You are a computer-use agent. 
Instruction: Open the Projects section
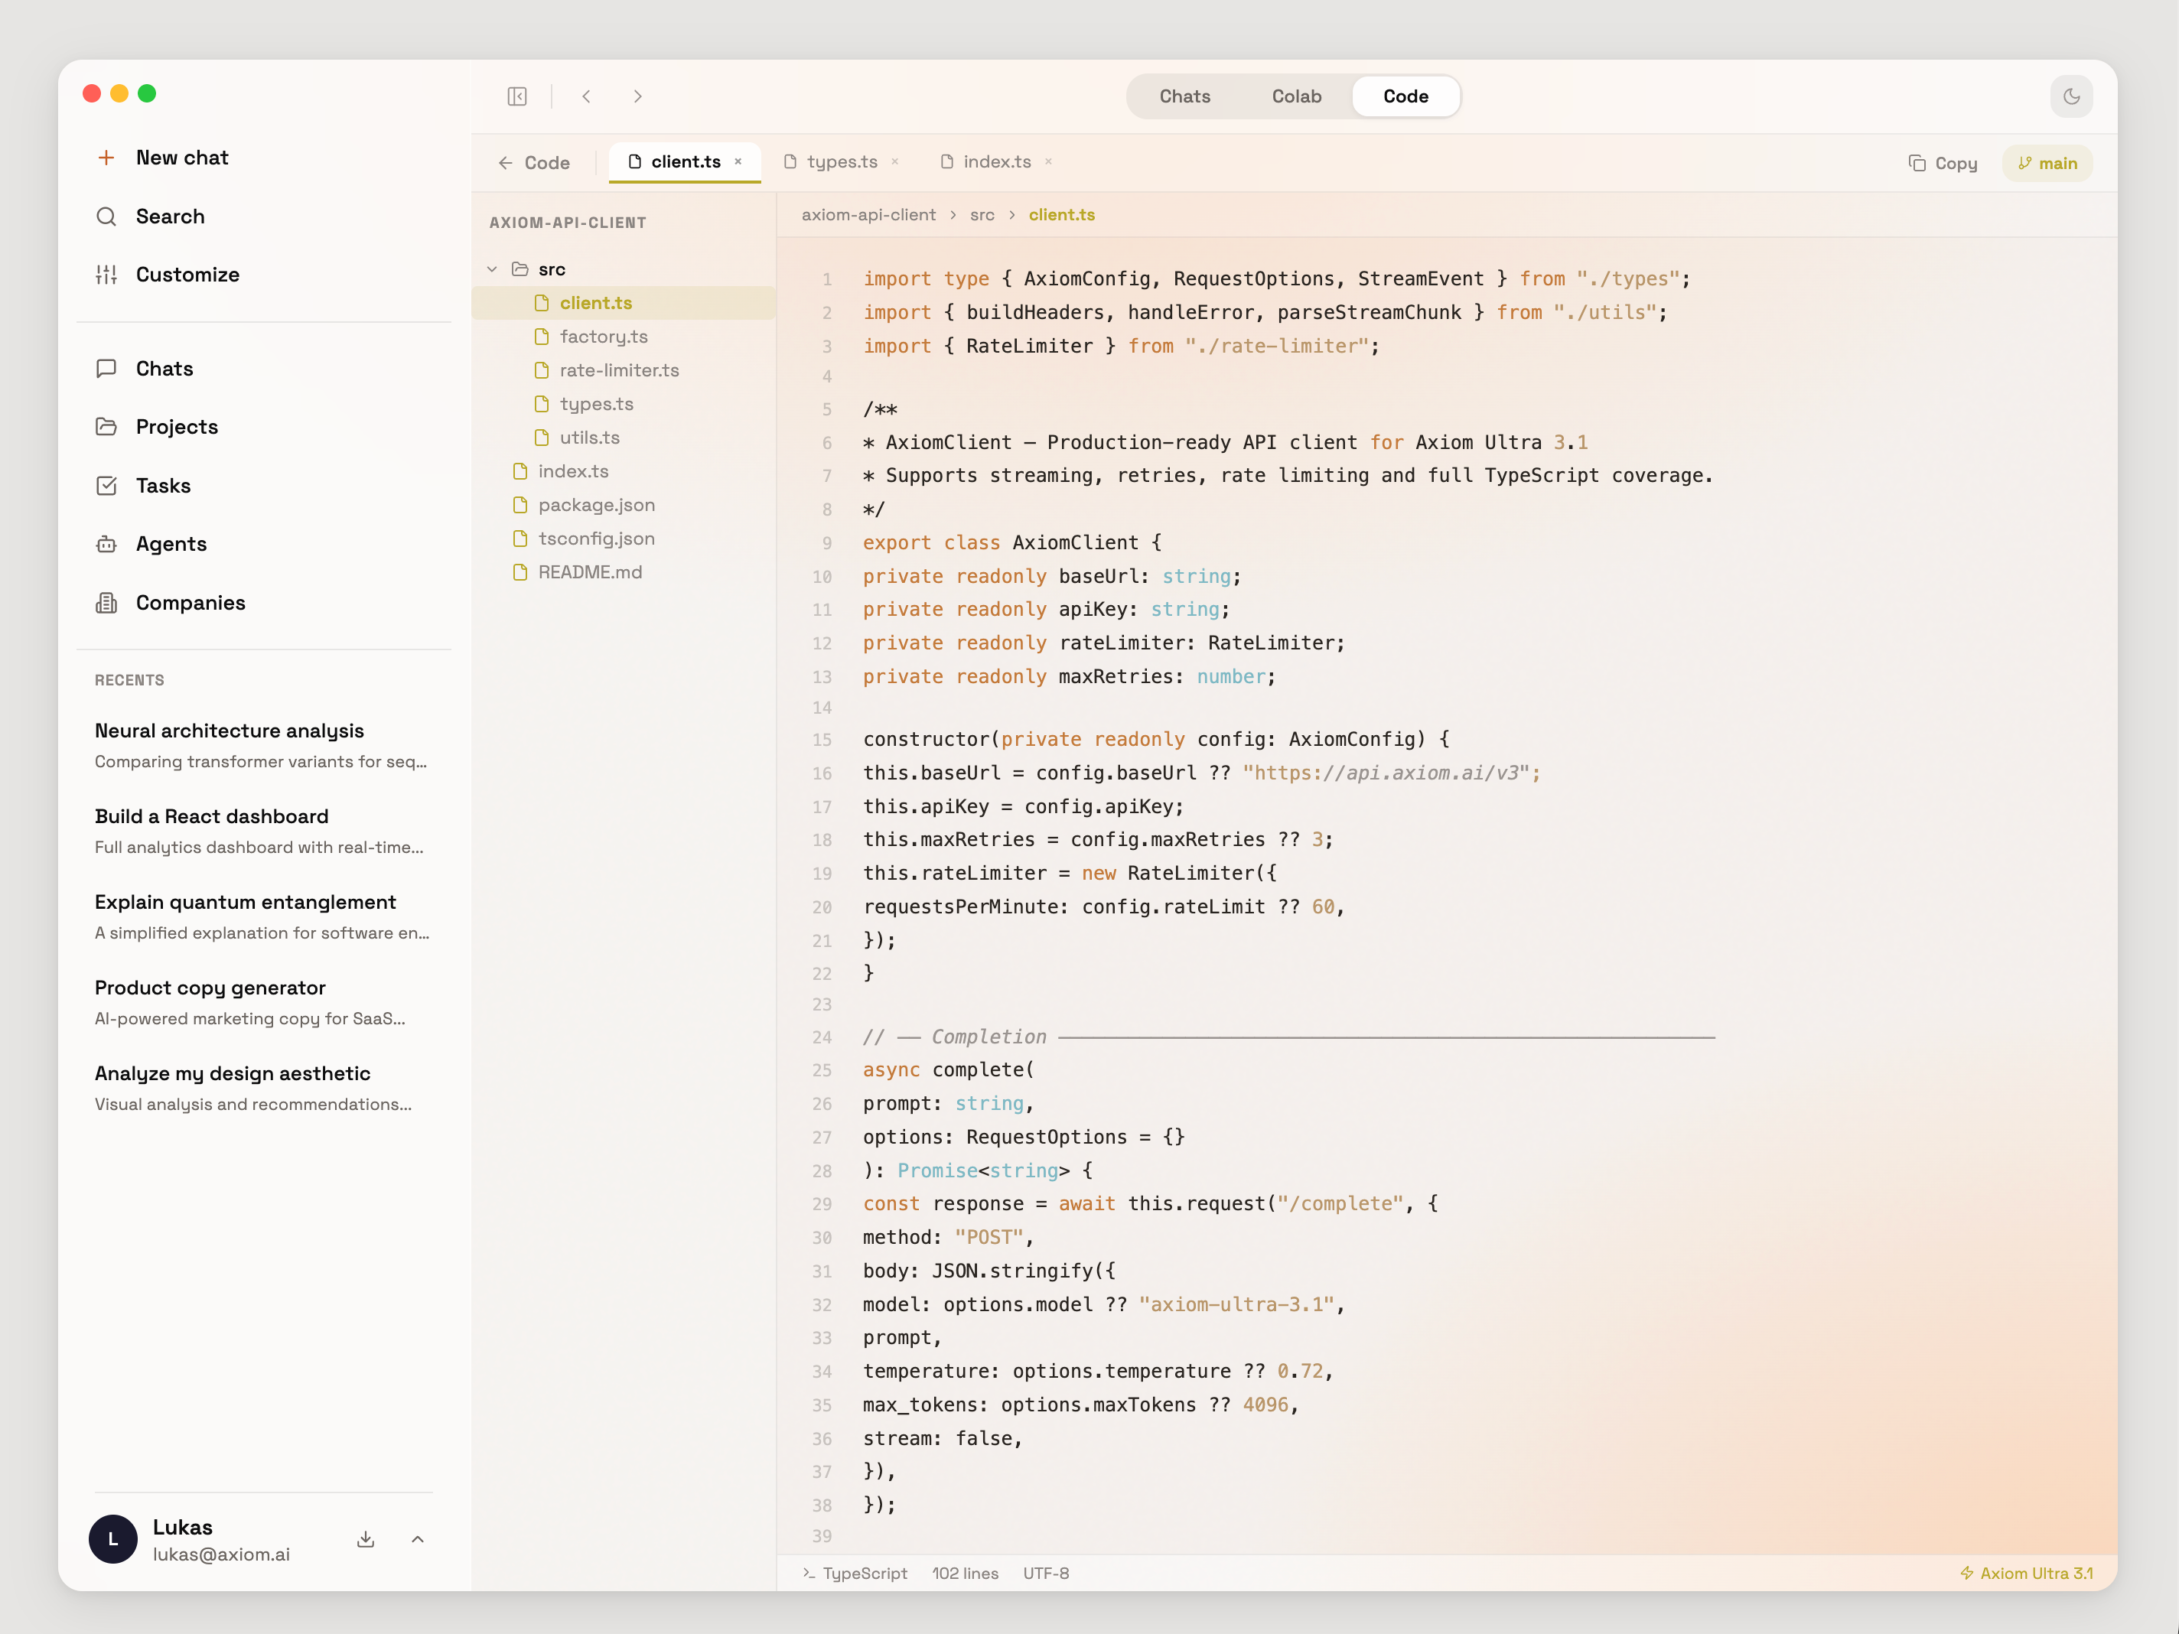pos(176,426)
